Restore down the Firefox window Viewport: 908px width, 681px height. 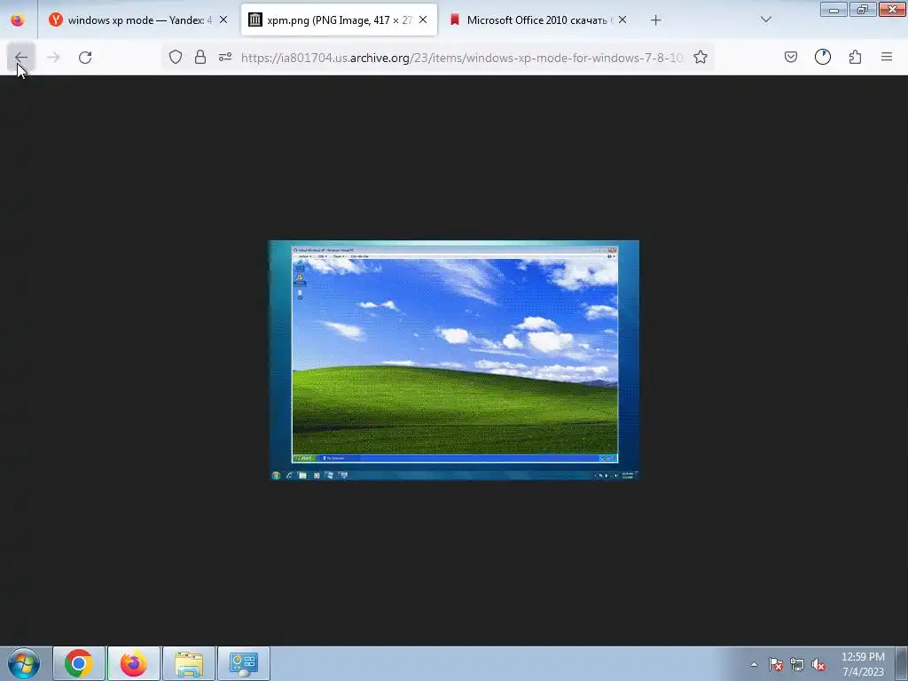pos(863,9)
